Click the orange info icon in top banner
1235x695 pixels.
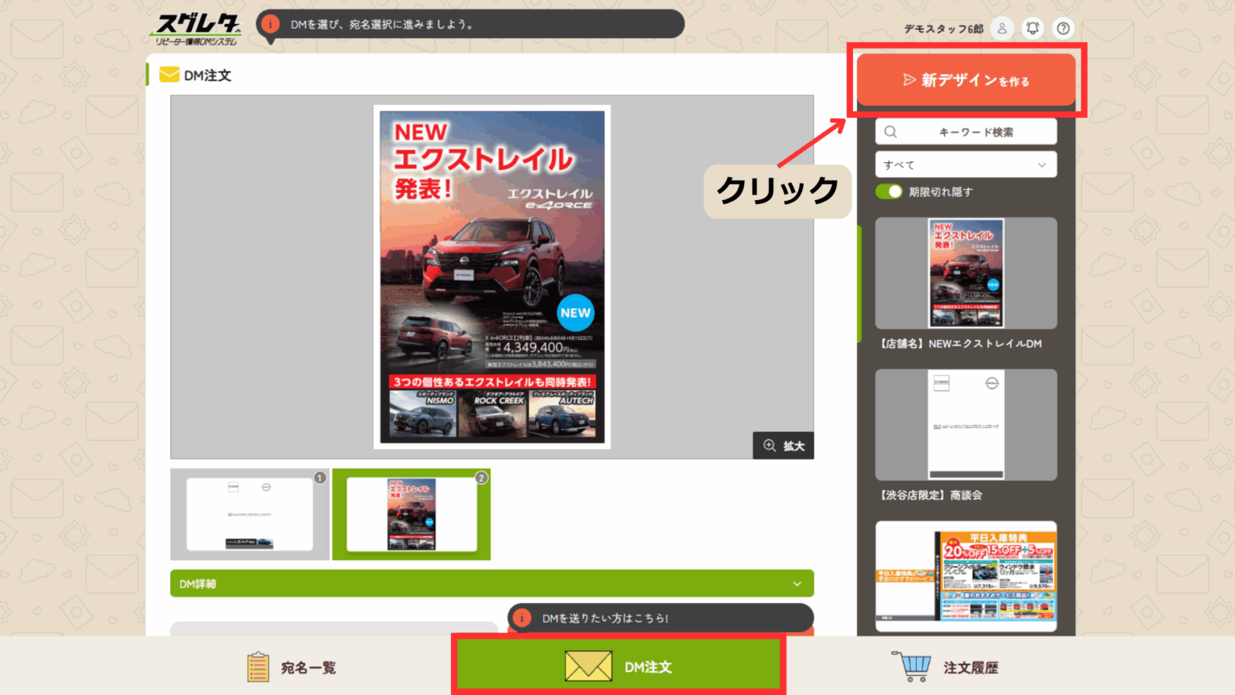[270, 24]
